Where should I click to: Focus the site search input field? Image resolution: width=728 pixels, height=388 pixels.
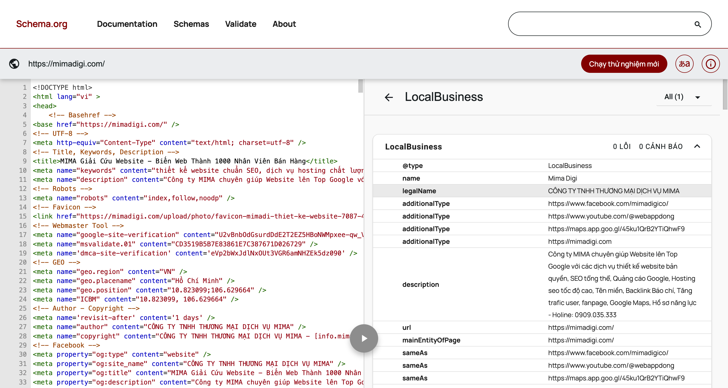click(x=599, y=24)
